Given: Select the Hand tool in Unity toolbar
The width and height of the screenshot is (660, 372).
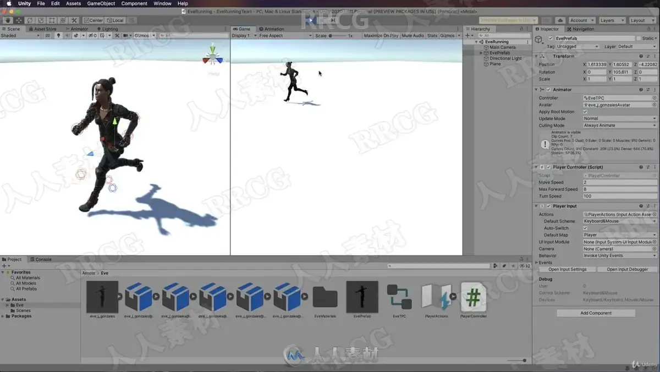Looking at the screenshot, I should tap(8, 20).
